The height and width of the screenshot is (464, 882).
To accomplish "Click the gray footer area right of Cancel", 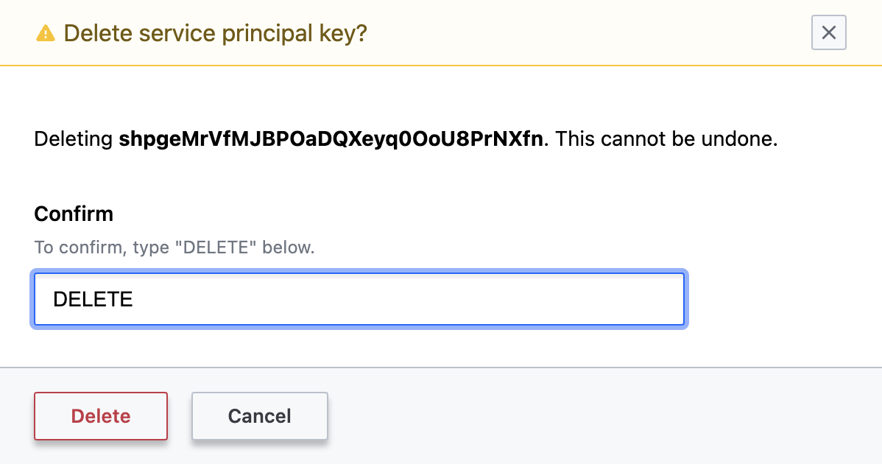I will [589, 416].
